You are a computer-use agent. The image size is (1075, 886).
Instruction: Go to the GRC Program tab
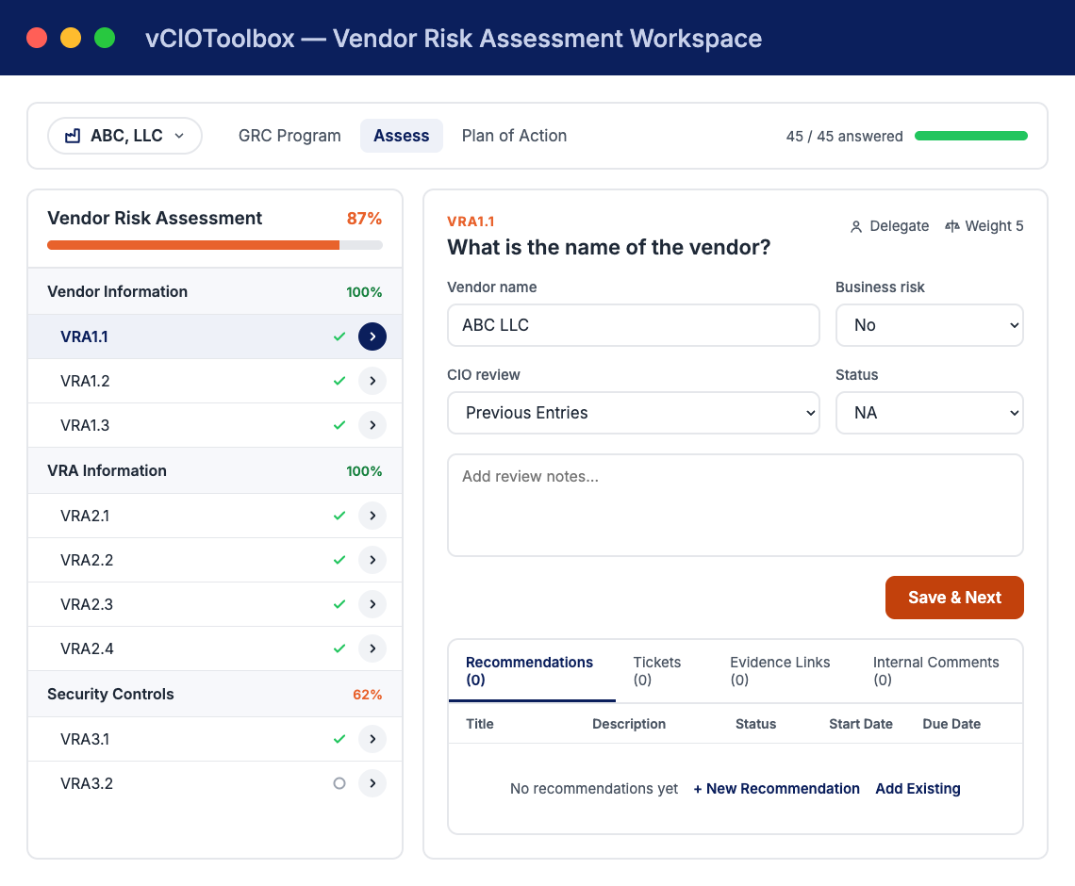289,136
